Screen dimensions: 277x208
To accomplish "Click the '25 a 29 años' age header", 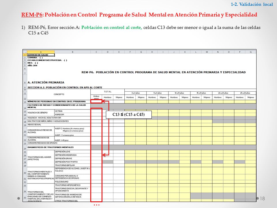I will [x=245, y=93].
